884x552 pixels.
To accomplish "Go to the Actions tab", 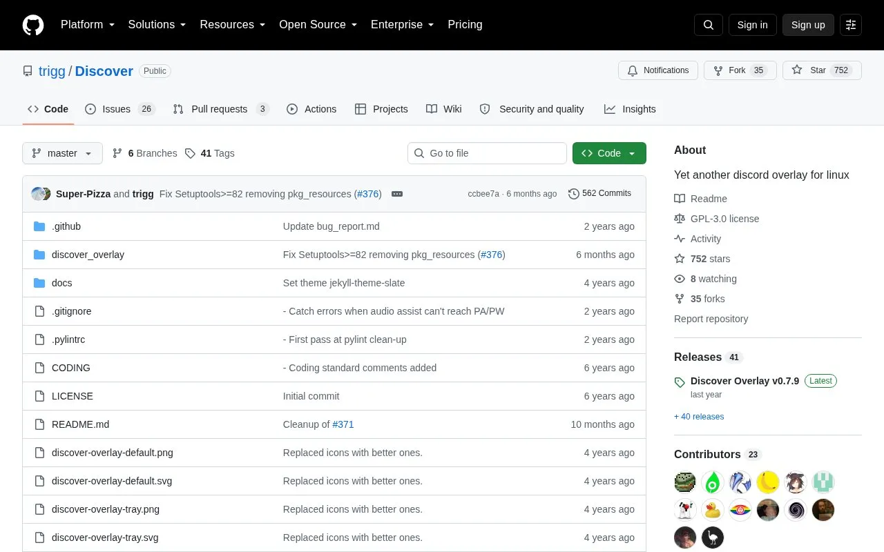I will click(311, 109).
